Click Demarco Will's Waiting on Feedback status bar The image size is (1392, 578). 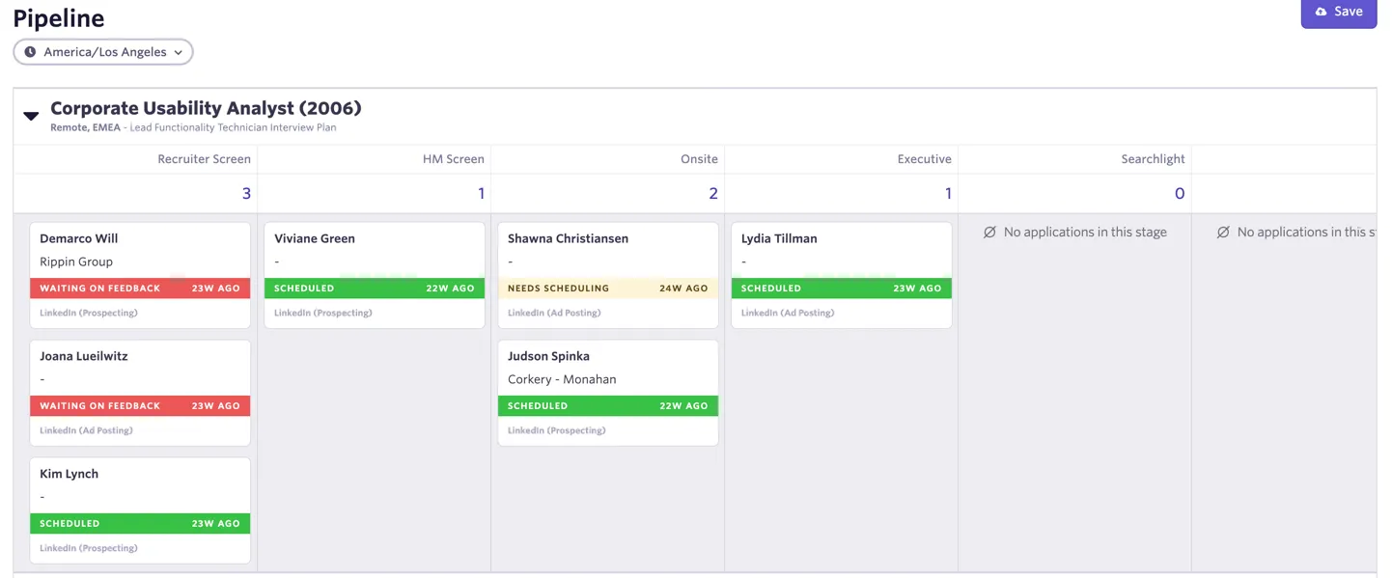(140, 289)
